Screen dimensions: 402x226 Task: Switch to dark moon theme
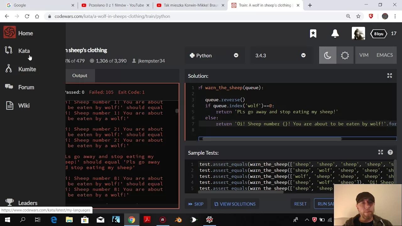pos(328,55)
